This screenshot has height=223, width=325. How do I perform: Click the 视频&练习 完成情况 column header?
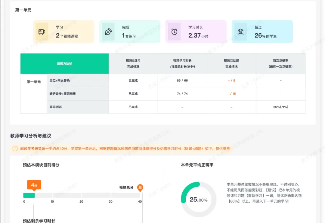[x=133, y=64]
